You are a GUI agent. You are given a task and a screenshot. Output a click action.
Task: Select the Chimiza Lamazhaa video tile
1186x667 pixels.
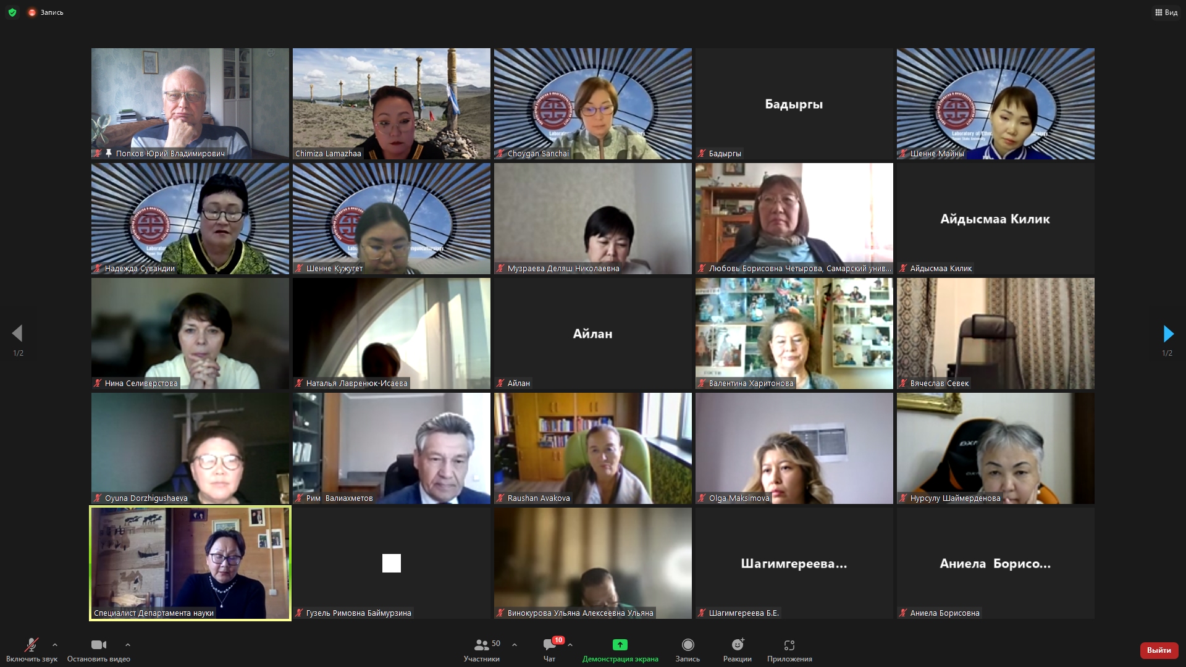click(392, 104)
